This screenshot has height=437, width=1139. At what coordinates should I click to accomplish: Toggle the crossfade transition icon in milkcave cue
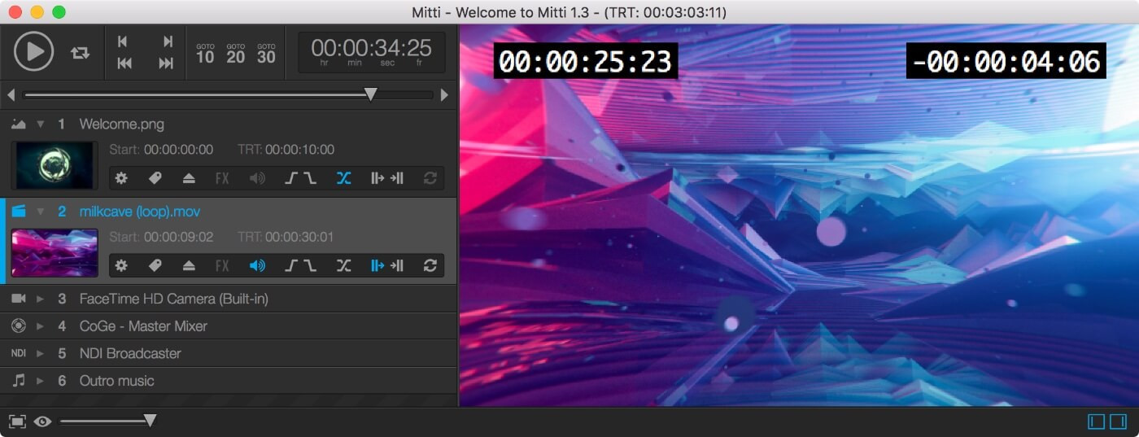pyautogui.click(x=344, y=265)
